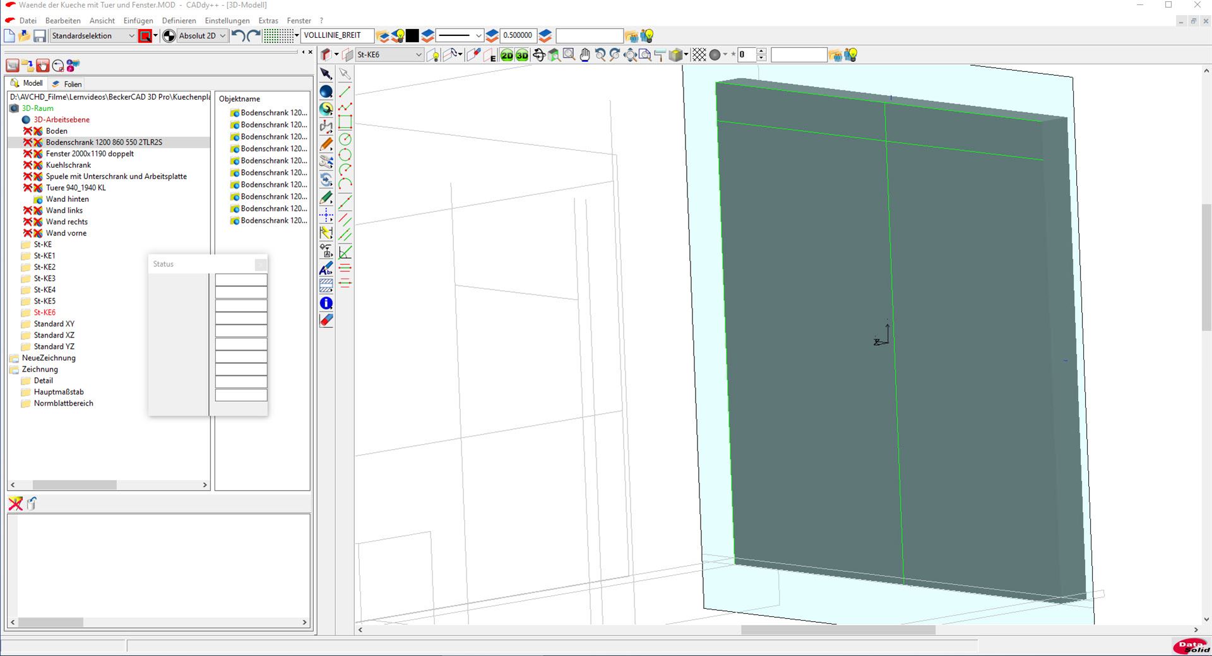Select the St-KE3 folder
The image size is (1212, 656).
coord(45,279)
